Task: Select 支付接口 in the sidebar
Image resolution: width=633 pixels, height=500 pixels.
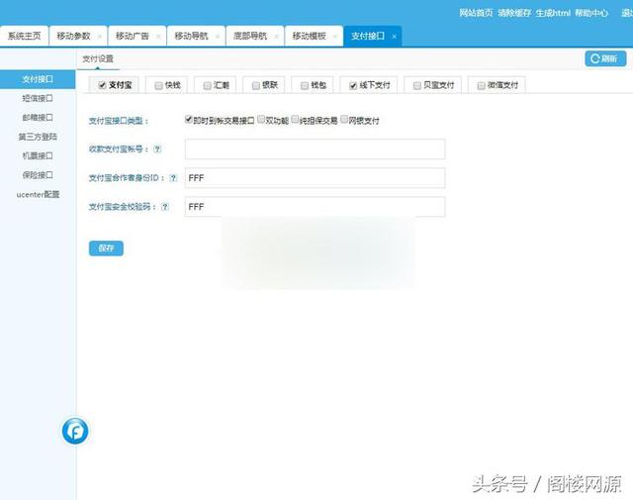Action: click(x=38, y=79)
